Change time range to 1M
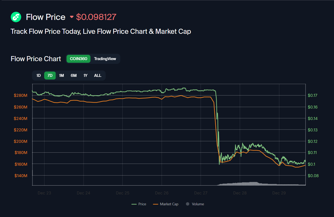Screen dimensions: 334x217 click(61, 76)
